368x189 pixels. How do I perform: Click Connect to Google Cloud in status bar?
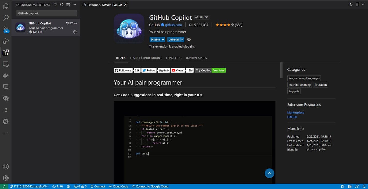(x=150, y=186)
